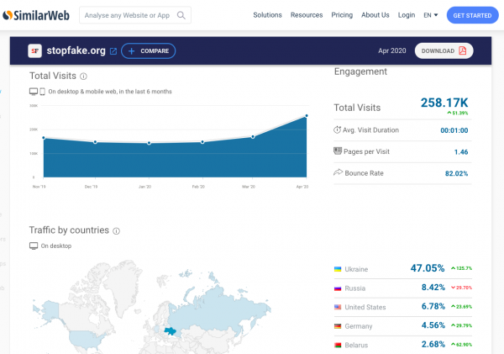Click the search magnifier icon
Viewport: 504px width, 354px height.
click(181, 15)
